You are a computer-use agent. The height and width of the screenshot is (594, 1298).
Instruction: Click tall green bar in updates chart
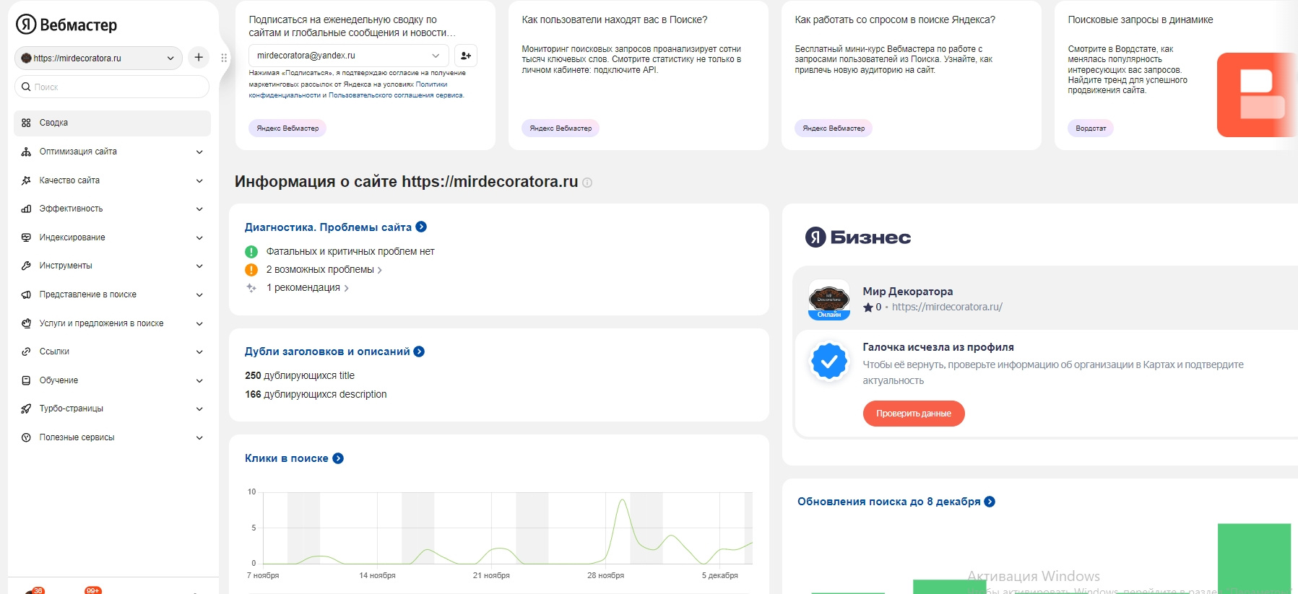pos(1254,559)
